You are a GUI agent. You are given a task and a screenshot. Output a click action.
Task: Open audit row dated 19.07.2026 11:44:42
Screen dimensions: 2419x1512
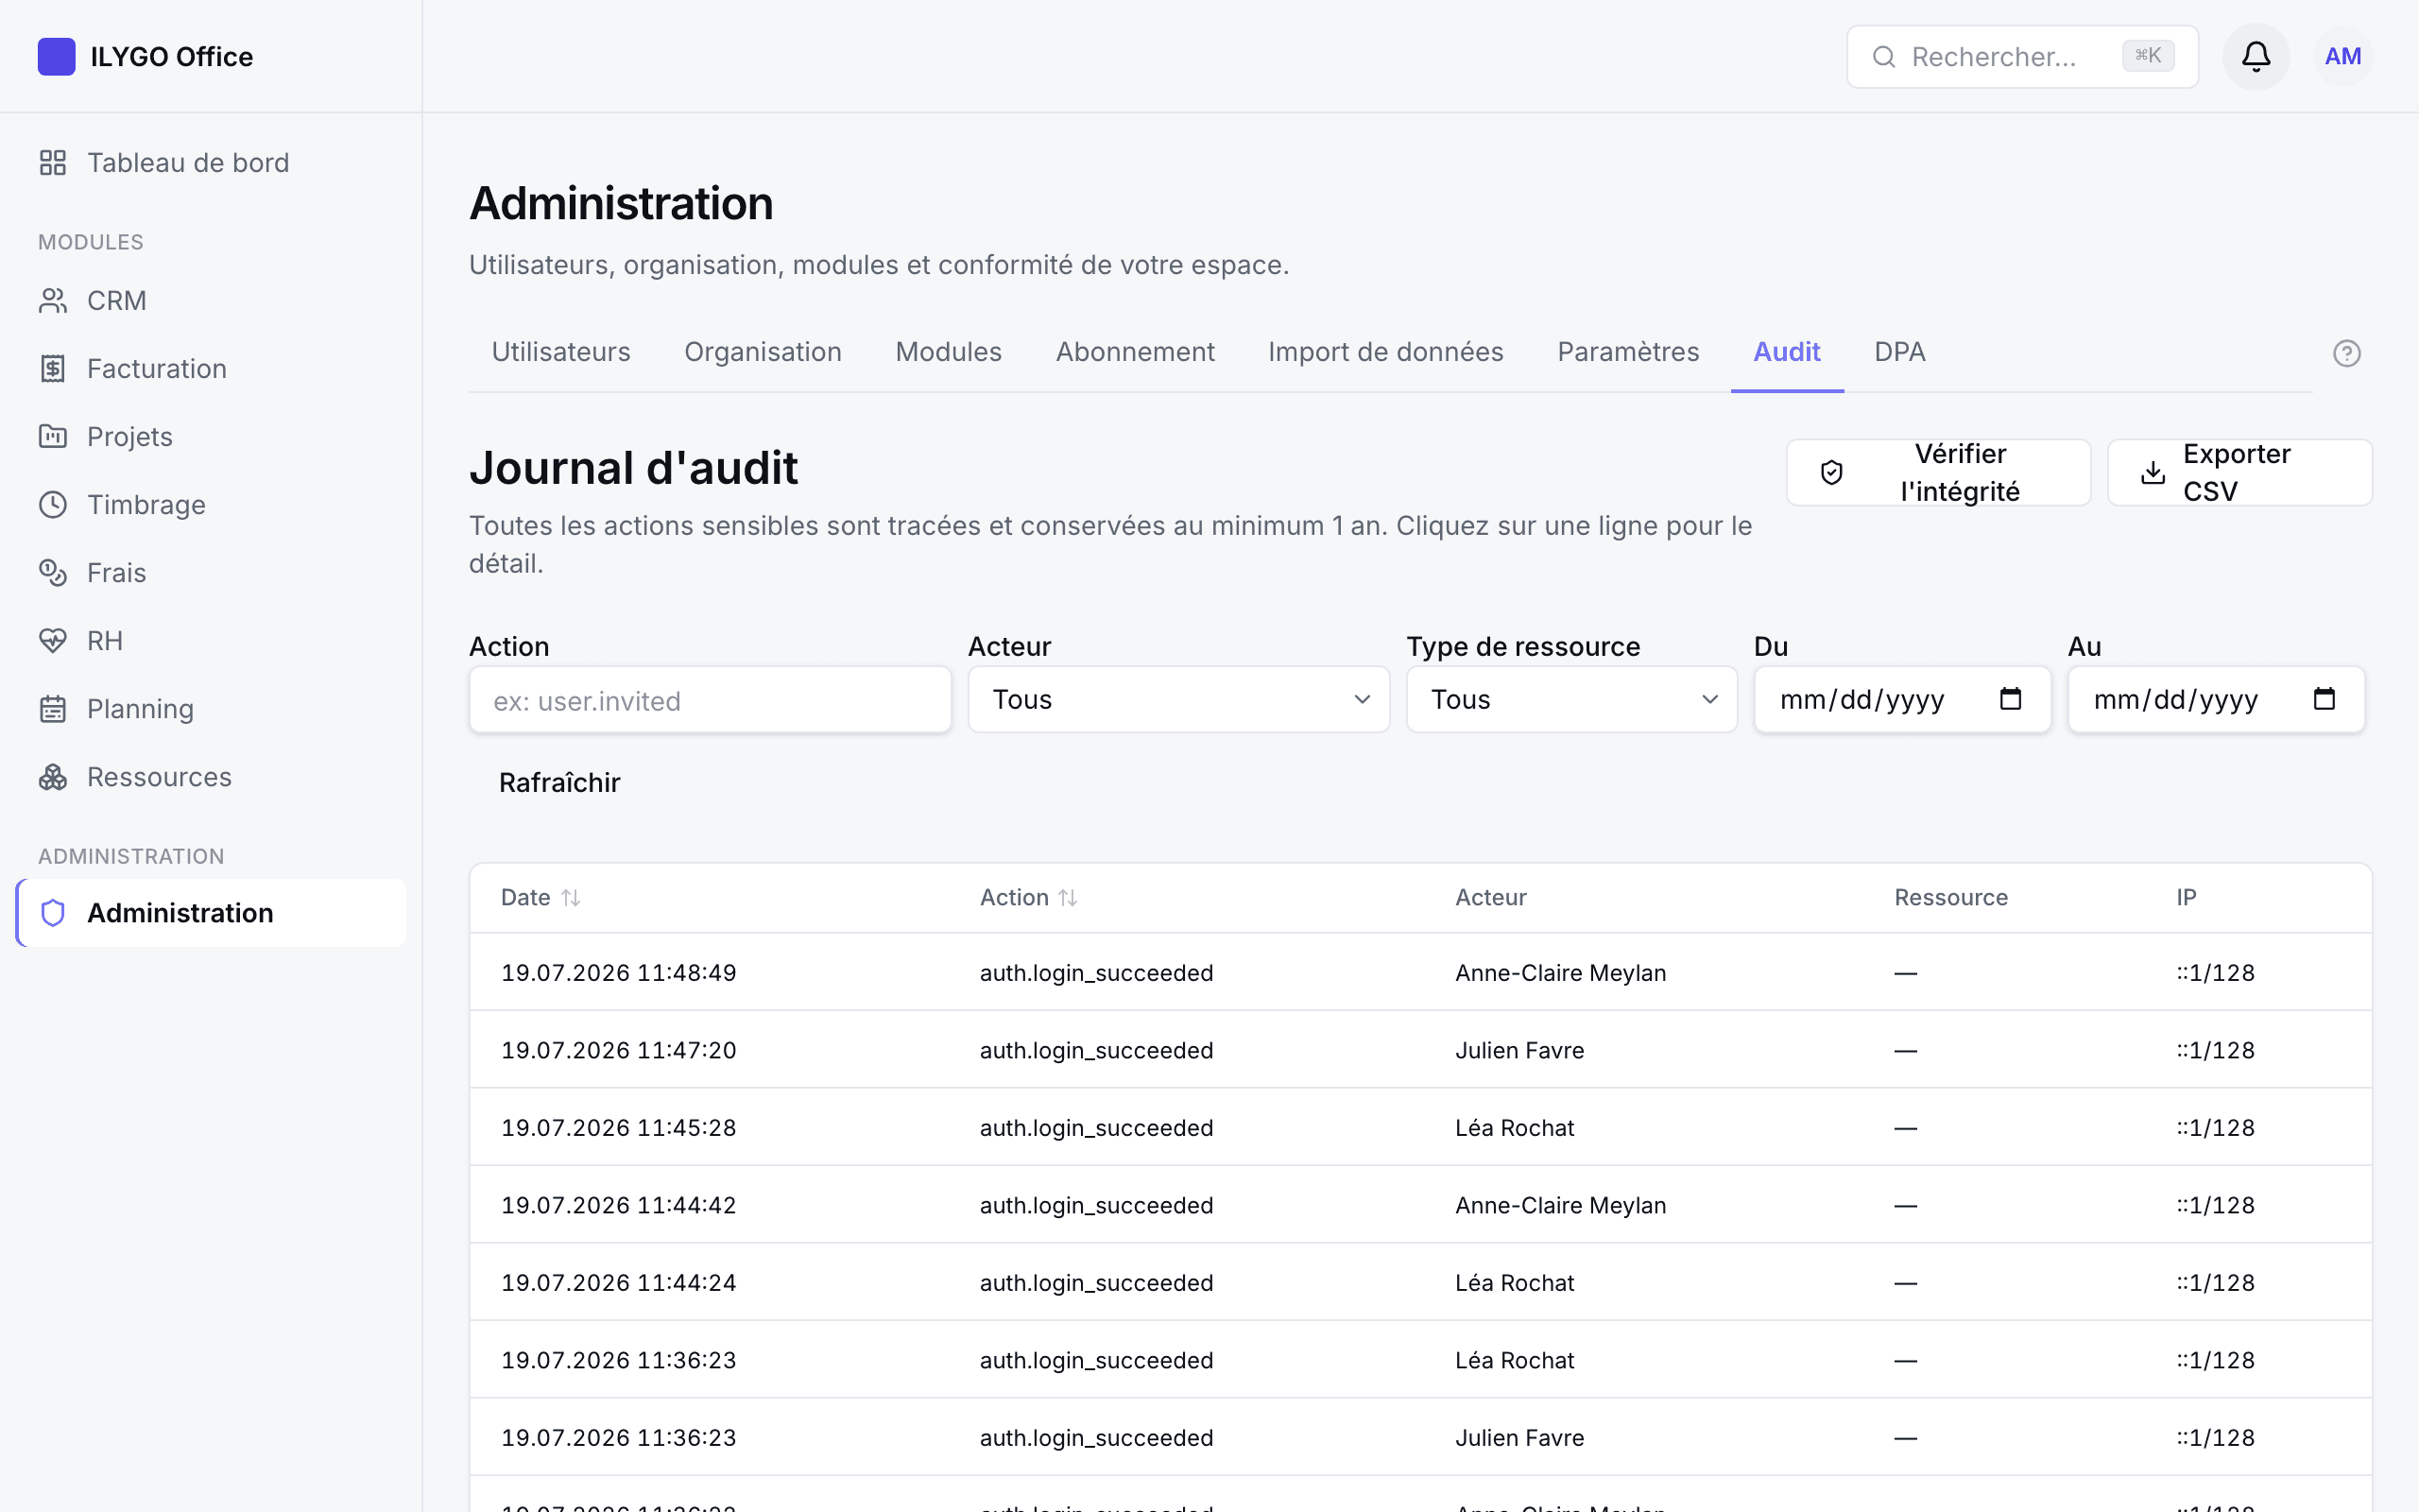[1420, 1205]
